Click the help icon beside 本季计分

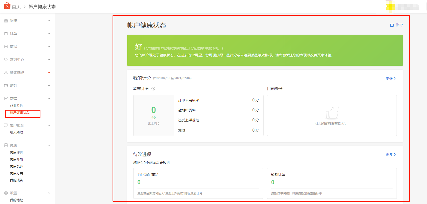tap(153, 89)
